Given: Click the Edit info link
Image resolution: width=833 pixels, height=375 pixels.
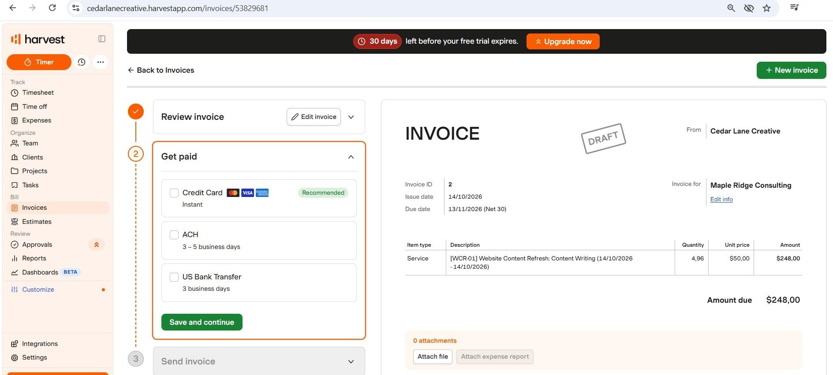Looking at the screenshot, I should click(x=721, y=199).
